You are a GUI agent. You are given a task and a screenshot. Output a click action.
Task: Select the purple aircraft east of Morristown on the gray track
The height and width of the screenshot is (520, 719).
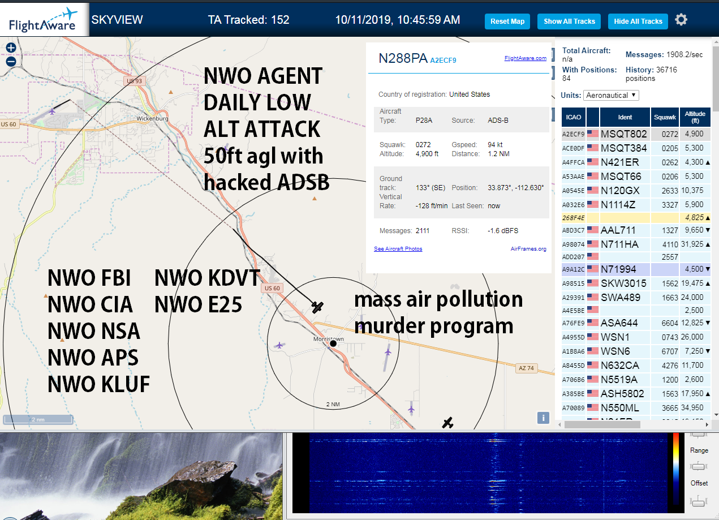click(388, 352)
